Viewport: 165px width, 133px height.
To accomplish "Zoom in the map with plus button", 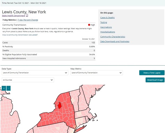I will coord(4,88).
